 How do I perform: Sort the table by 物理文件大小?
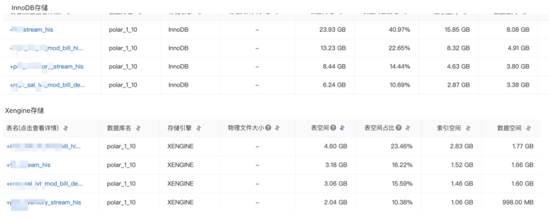(278, 128)
